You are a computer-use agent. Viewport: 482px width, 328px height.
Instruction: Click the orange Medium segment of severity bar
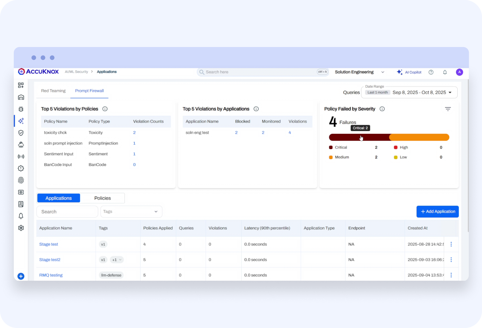419,137
